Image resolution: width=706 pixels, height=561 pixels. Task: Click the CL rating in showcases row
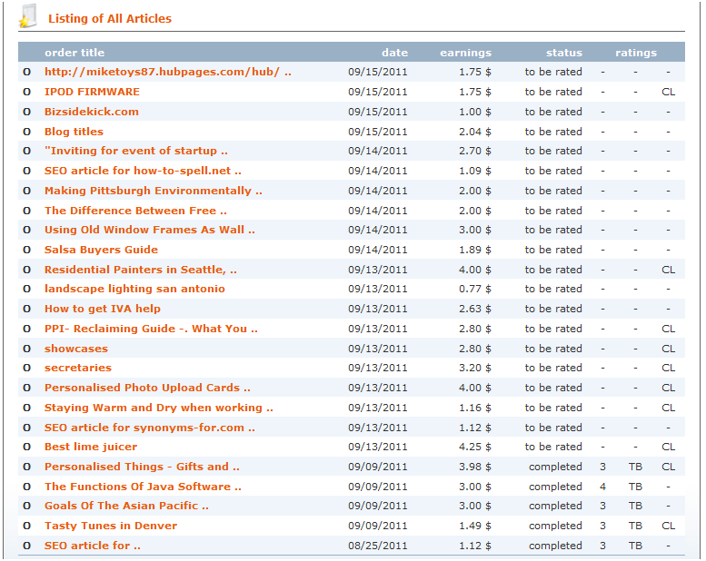(668, 349)
